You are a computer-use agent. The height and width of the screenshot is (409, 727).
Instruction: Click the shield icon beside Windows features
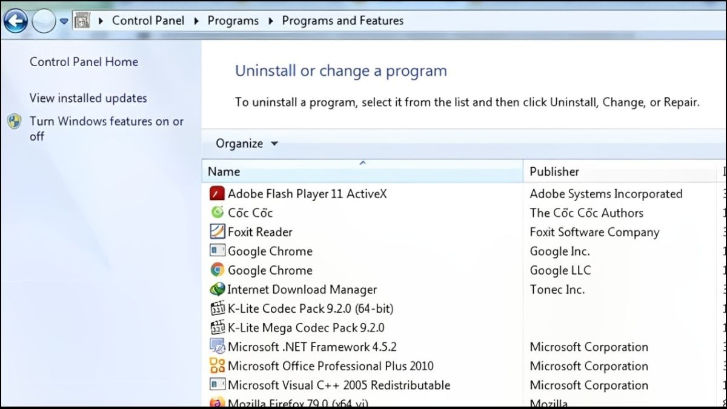15,121
